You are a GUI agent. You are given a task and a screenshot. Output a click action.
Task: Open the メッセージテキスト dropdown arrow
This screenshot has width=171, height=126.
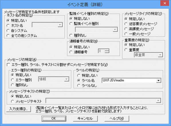158,101
